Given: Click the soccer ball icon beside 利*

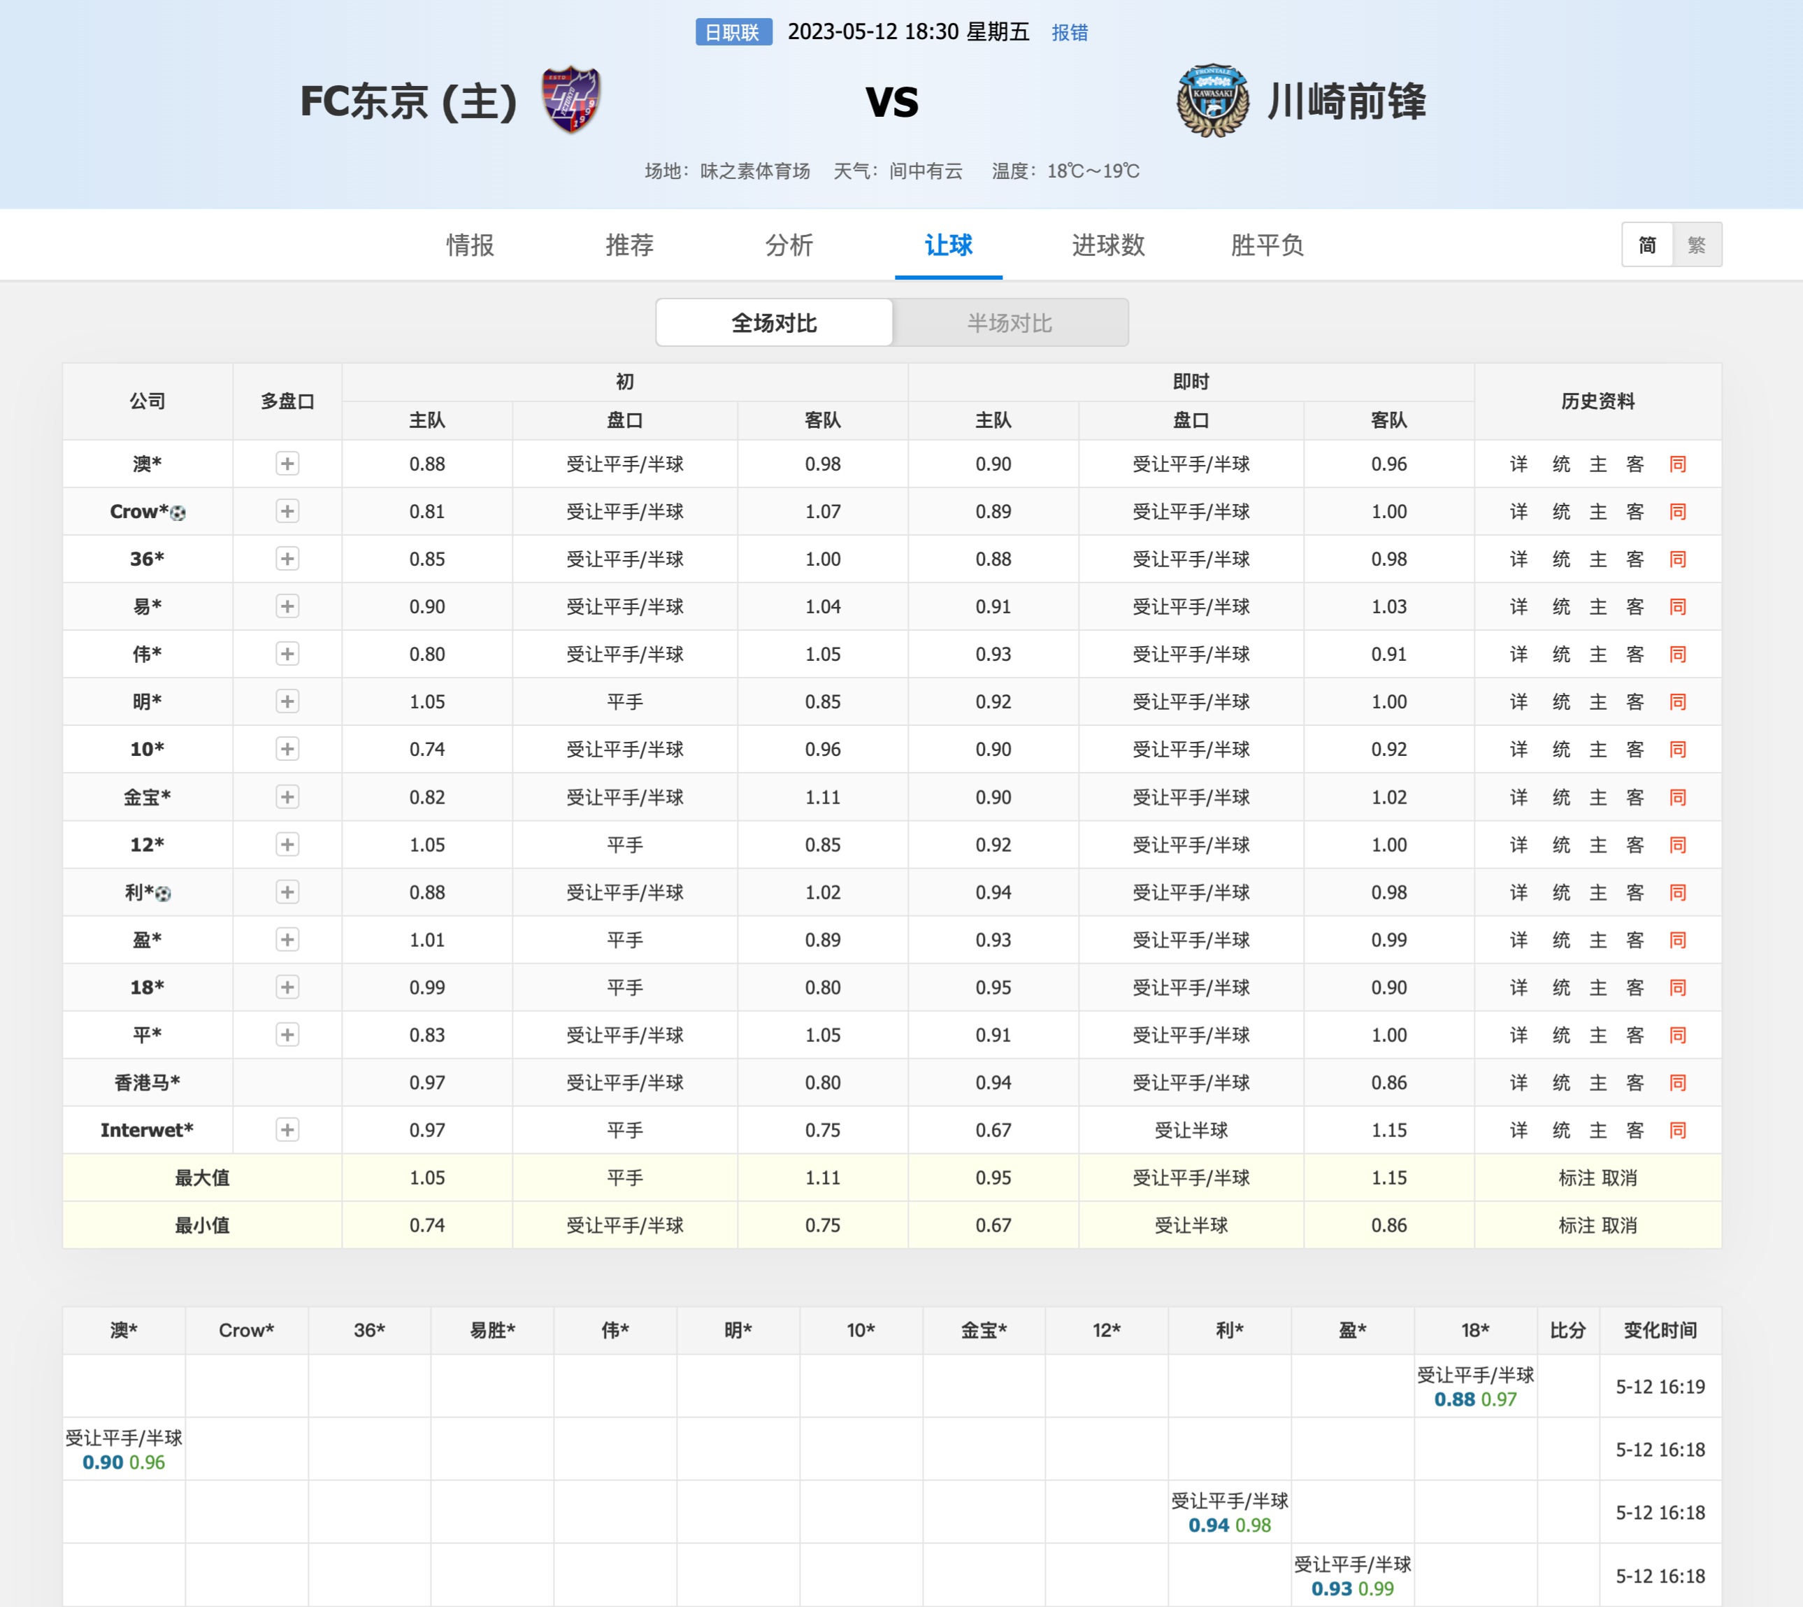Looking at the screenshot, I should [164, 894].
